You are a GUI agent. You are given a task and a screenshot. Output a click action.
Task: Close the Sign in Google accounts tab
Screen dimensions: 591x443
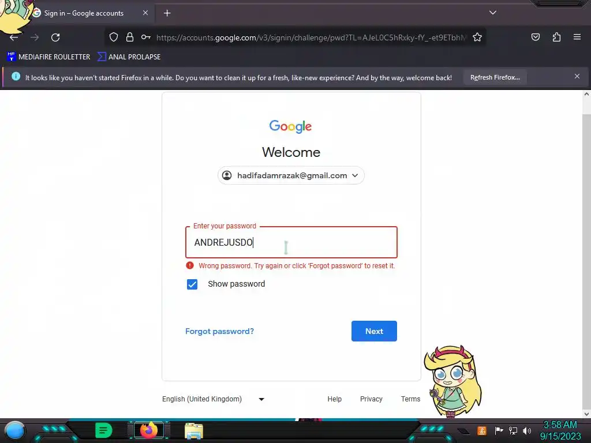pyautogui.click(x=145, y=13)
